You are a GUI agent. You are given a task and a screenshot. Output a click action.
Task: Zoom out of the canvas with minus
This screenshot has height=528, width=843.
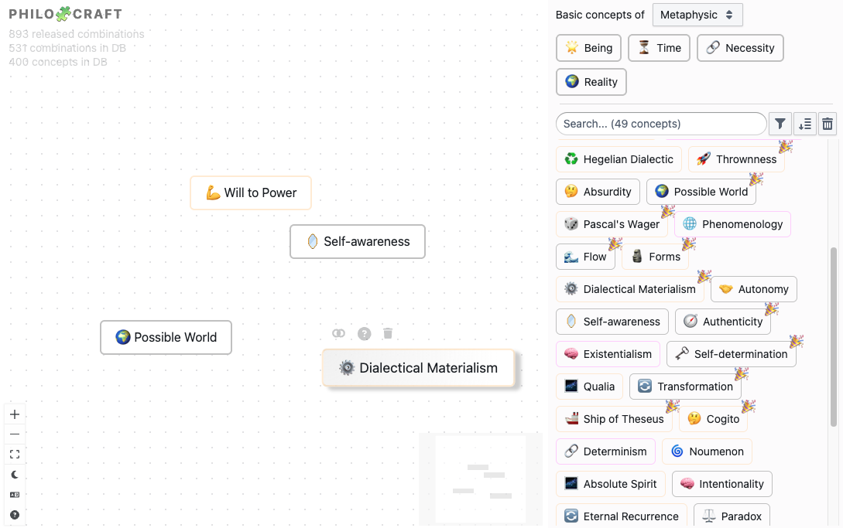(x=15, y=434)
